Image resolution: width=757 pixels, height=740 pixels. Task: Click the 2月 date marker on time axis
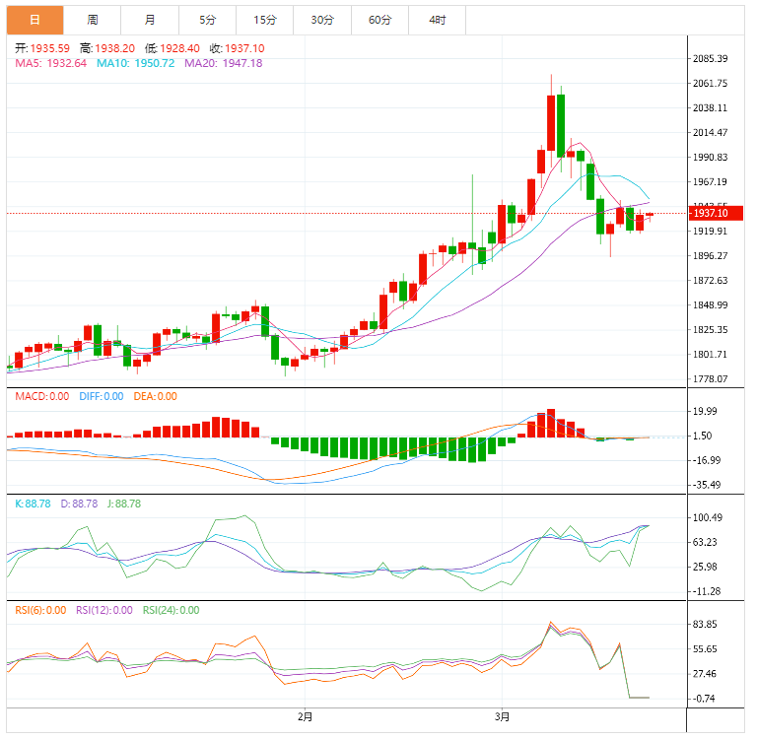coord(305,716)
